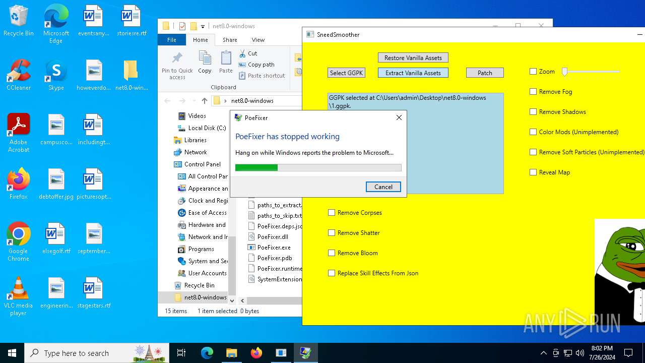Launch Microsoft Edge from the desktop

coord(56,24)
